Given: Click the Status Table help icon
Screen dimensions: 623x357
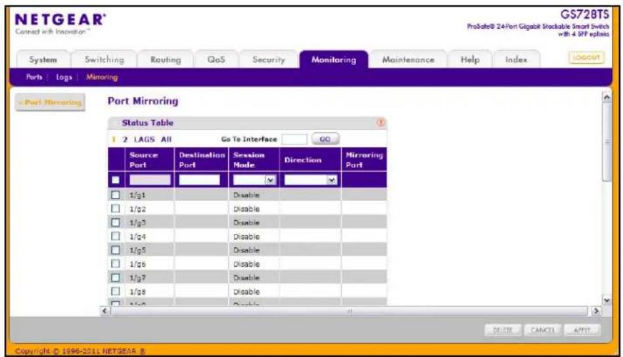Looking at the screenshot, I should [x=381, y=123].
